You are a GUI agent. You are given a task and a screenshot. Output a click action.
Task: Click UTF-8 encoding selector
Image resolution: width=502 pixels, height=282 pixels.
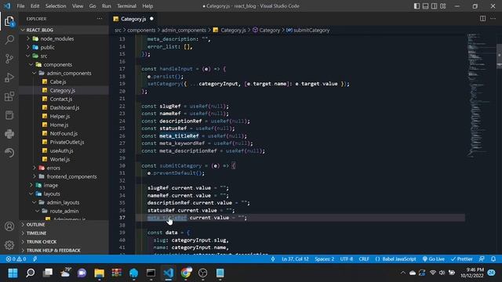347,259
